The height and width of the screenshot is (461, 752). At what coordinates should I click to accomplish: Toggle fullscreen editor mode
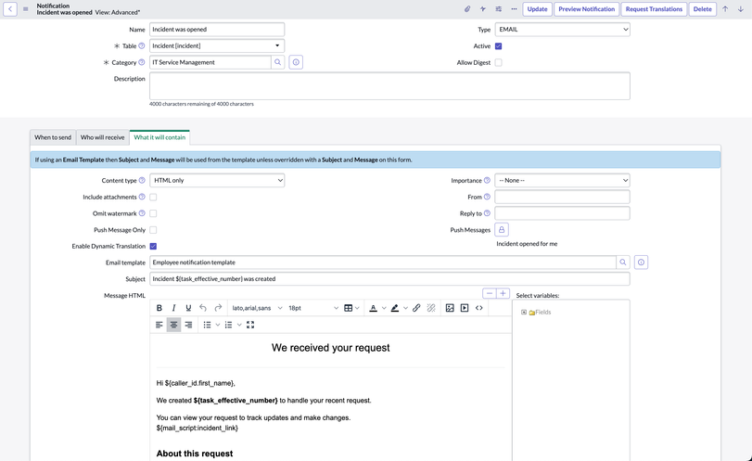point(250,325)
